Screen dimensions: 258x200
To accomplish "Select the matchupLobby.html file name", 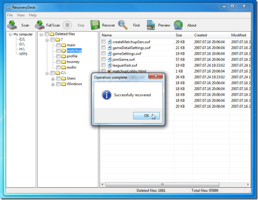I will pyautogui.click(x=129, y=71).
